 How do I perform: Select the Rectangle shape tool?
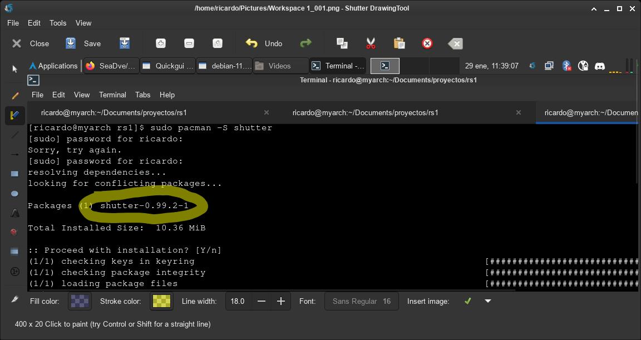point(15,174)
